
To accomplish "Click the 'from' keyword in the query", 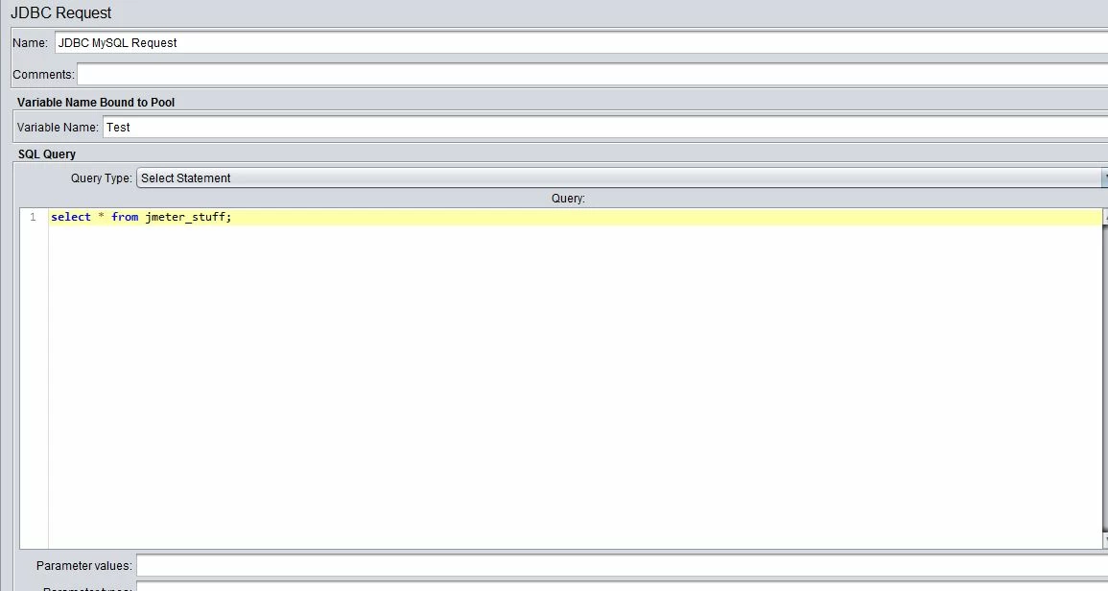I will click(x=125, y=217).
